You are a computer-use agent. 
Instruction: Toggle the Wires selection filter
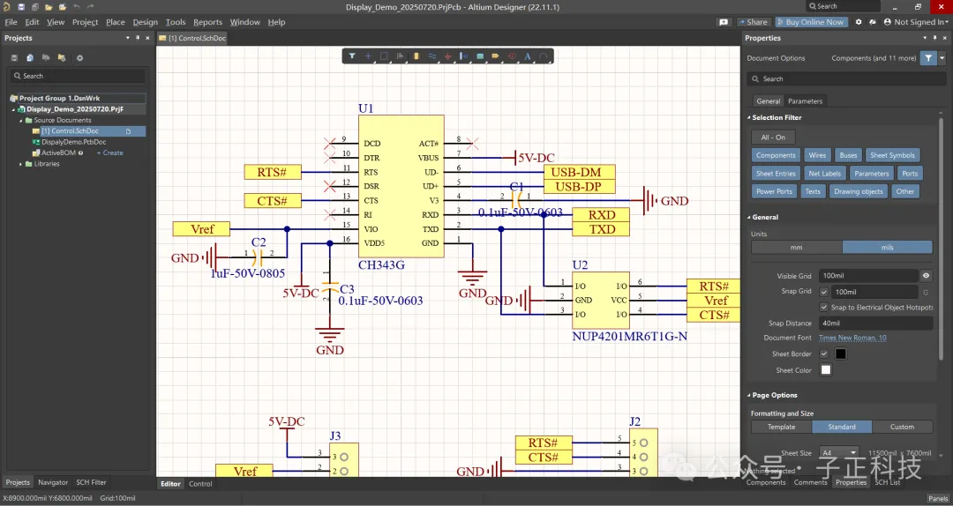pyautogui.click(x=817, y=155)
